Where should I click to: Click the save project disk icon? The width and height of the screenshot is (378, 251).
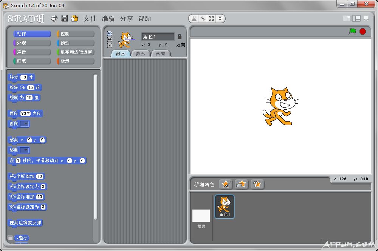pyautogui.click(x=64, y=18)
